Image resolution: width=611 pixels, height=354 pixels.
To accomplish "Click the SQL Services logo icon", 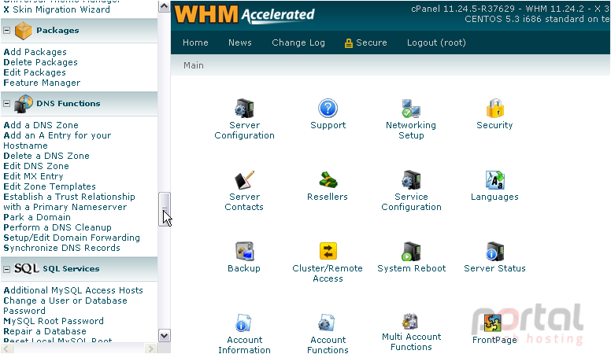I will 27,268.
